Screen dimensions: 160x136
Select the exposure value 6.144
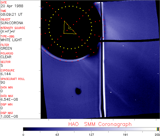click(x=5, y=74)
